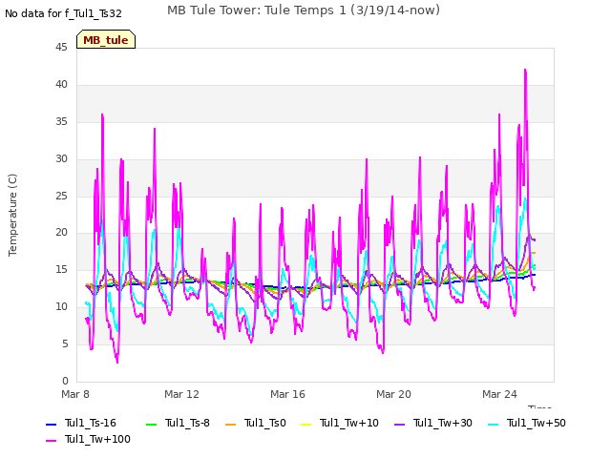The width and height of the screenshot is (611, 458).
Task: Click the 10 y-axis tick label
Action: point(61,307)
